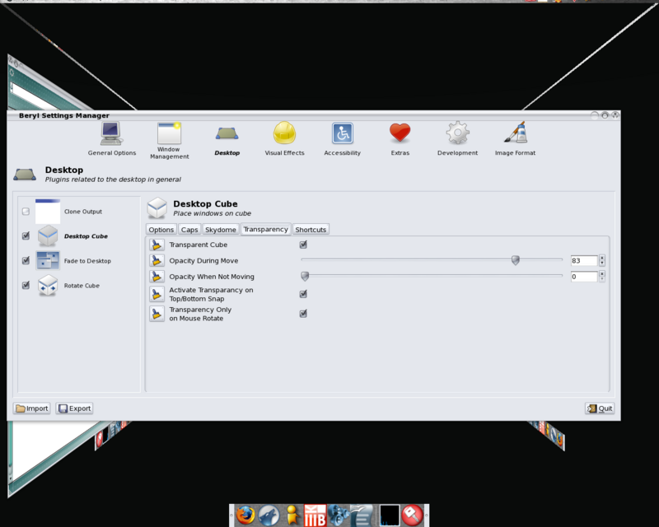Reset Opacity When Not Moving via broom icon
Screen dimensions: 659x527
pyautogui.click(x=157, y=277)
